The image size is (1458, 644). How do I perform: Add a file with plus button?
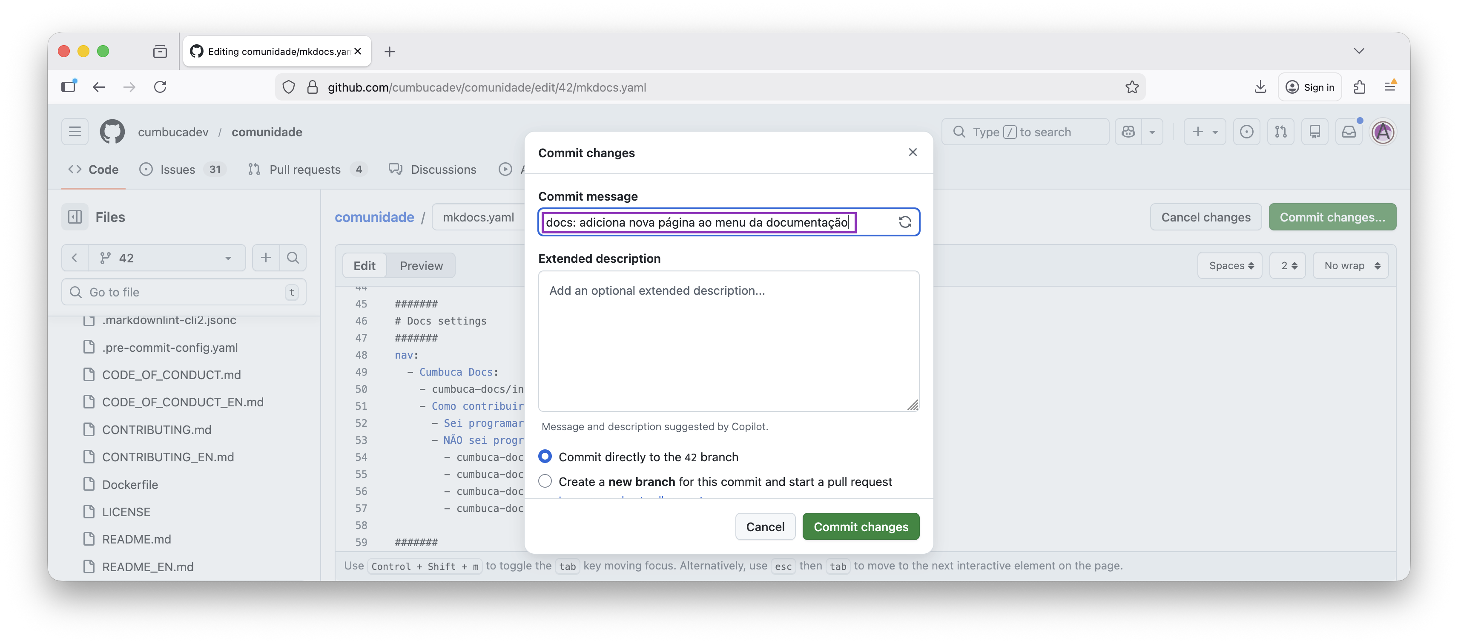265,258
